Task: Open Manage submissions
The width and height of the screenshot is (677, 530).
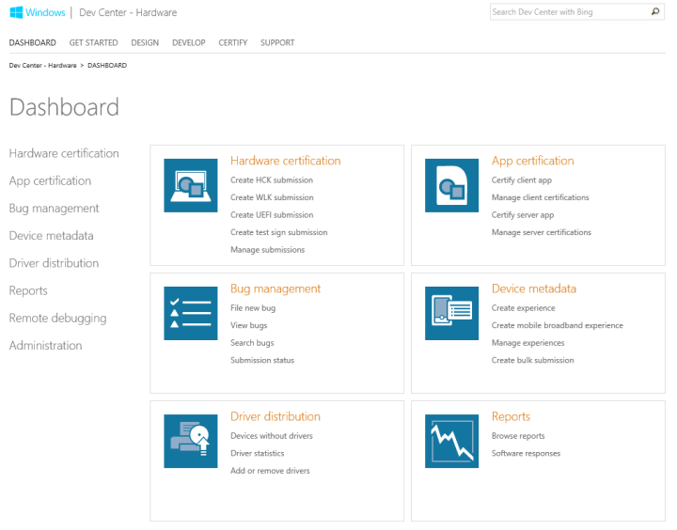Action: pos(267,249)
